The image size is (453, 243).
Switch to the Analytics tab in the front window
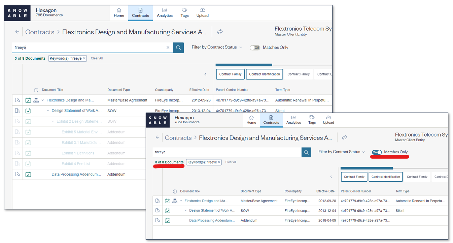tap(293, 120)
